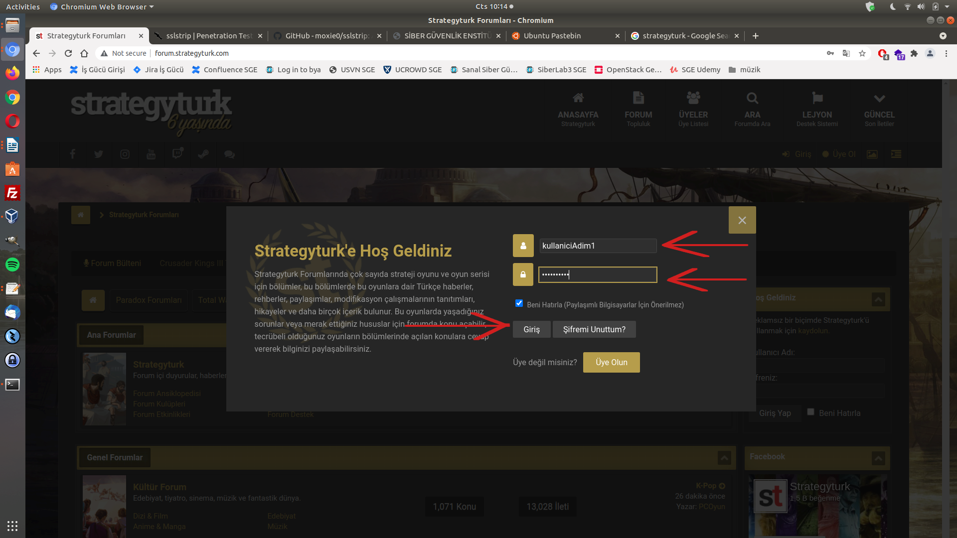957x538 pixels.
Task: Click the browser forward arrow
Action: pyautogui.click(x=52, y=53)
